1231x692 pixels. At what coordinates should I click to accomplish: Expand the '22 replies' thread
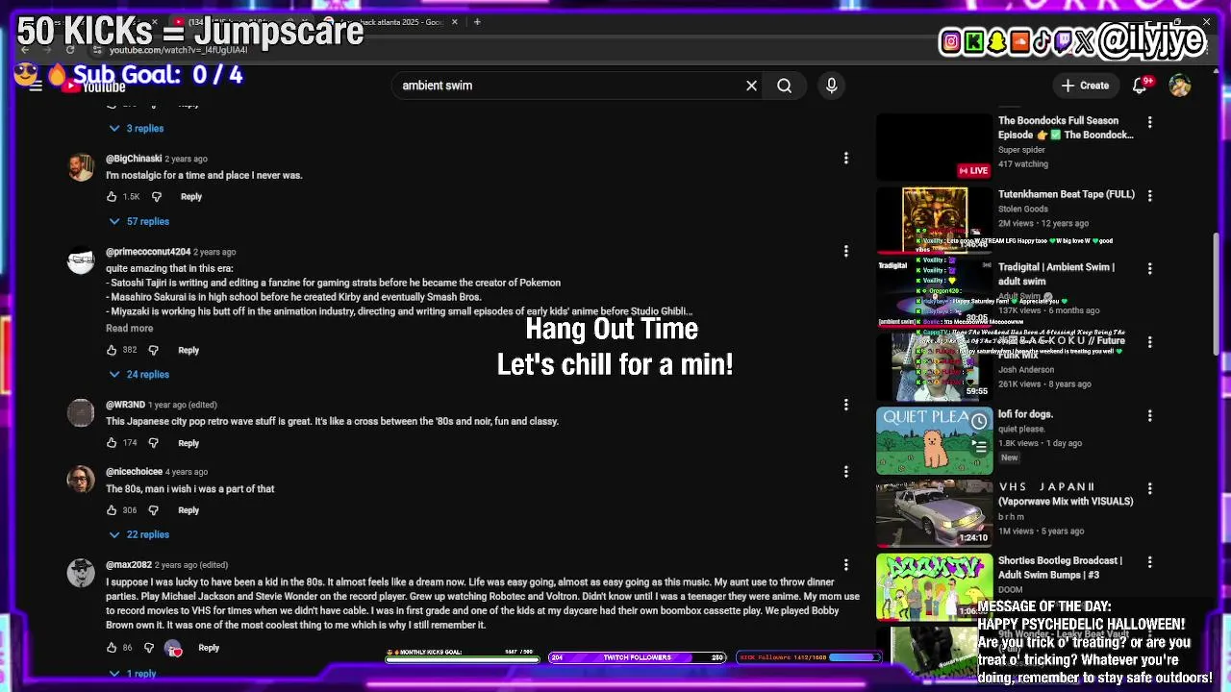[x=139, y=534]
